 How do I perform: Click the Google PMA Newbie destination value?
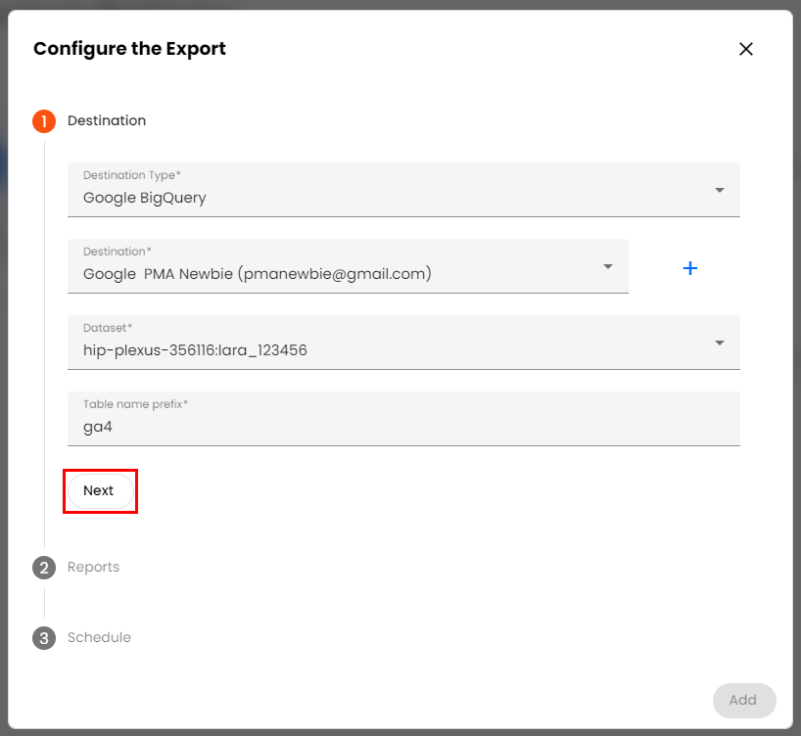click(257, 274)
